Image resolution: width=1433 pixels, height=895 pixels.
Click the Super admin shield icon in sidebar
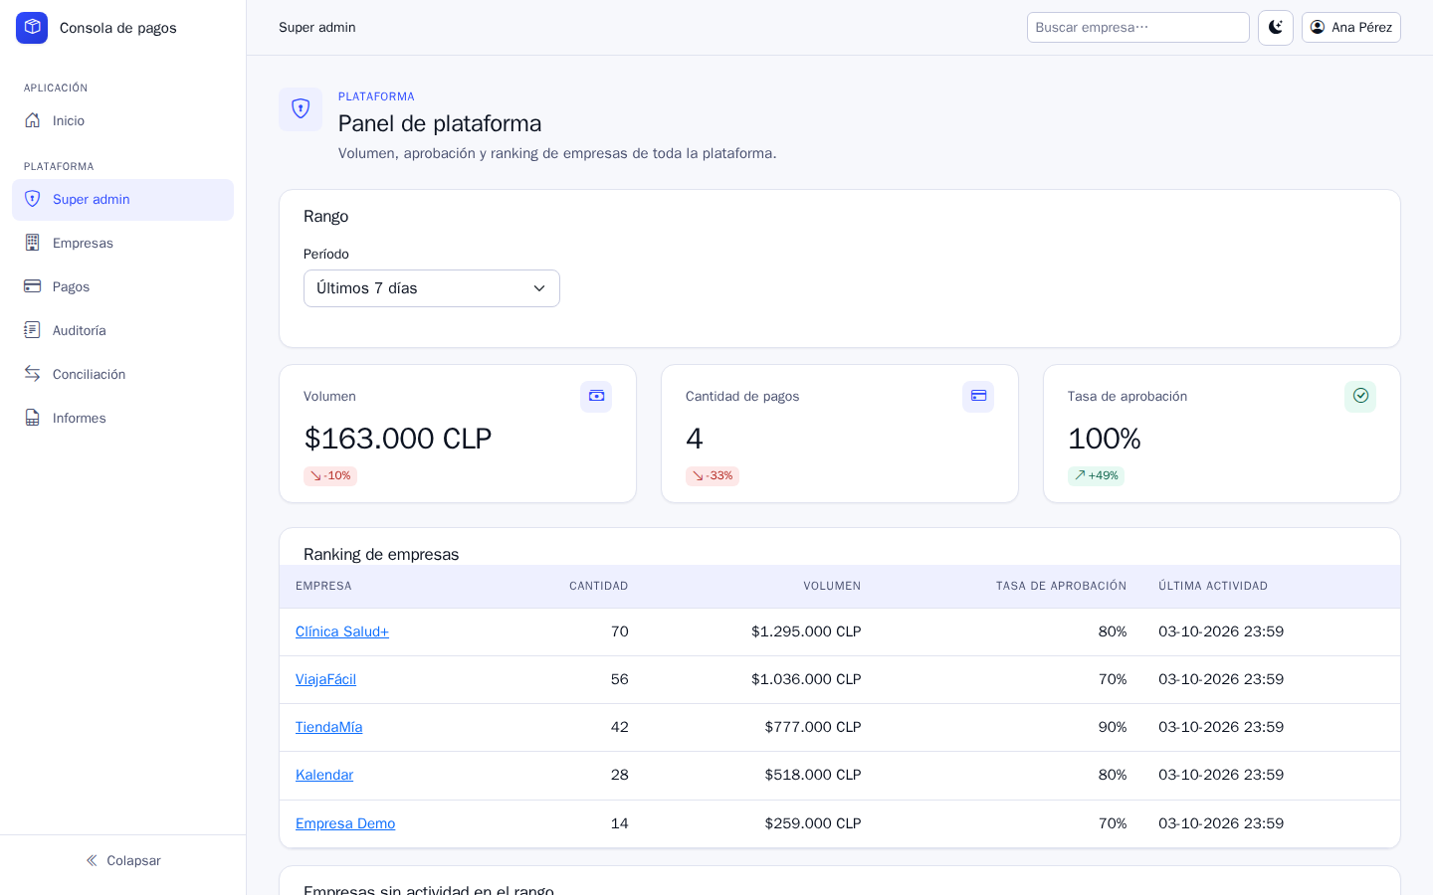point(33,199)
